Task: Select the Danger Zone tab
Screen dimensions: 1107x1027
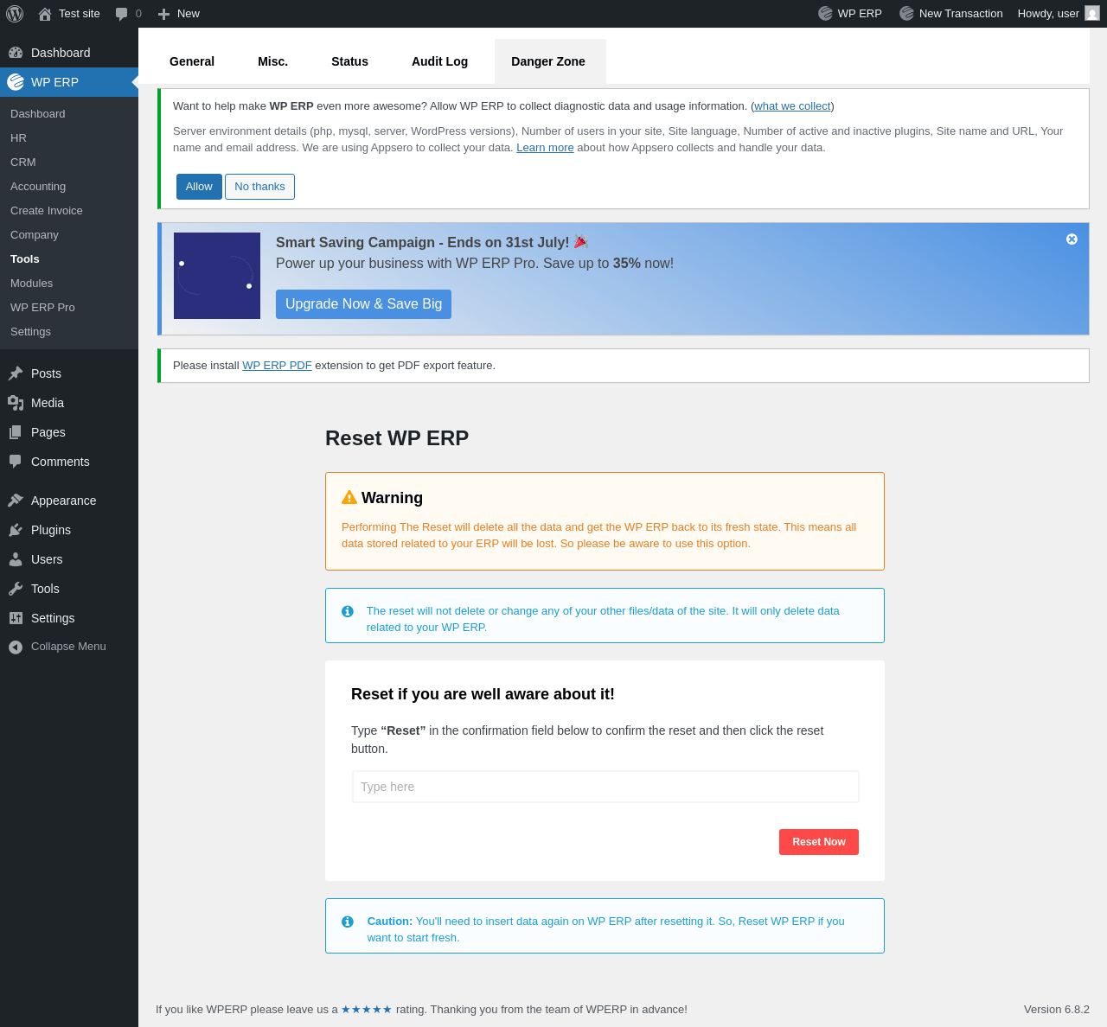Action: click(548, 61)
